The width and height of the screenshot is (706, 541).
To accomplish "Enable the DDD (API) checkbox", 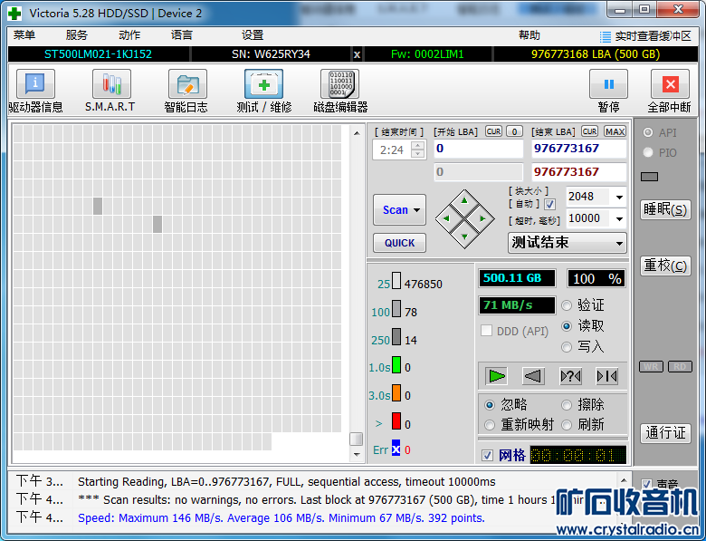I will (x=486, y=331).
